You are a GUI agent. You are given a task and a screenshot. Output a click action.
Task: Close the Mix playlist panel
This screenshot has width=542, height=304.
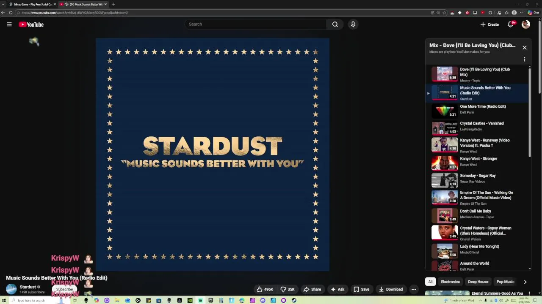[524, 47]
